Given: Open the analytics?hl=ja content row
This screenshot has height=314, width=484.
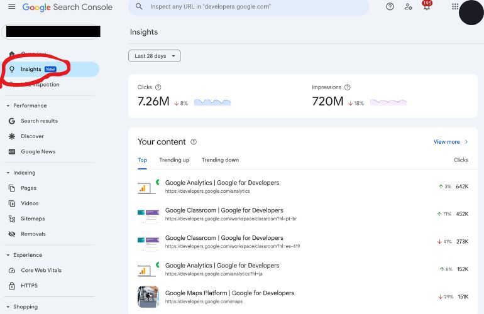Looking at the screenshot, I should point(303,269).
